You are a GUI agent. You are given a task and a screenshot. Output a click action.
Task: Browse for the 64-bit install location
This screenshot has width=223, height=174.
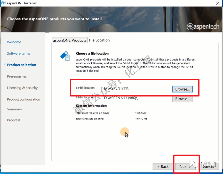tap(182, 89)
